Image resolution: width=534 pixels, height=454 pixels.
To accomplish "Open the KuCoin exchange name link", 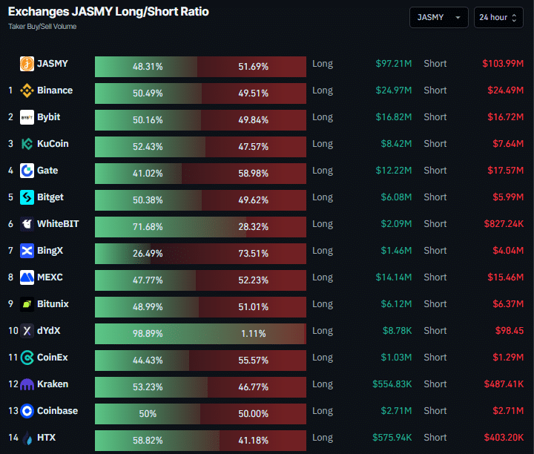I will click(53, 144).
